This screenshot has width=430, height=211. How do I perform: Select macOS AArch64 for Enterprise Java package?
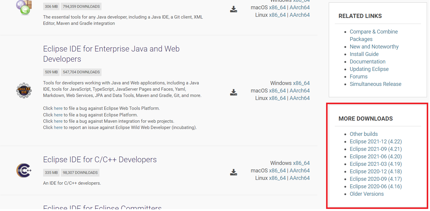point(300,91)
